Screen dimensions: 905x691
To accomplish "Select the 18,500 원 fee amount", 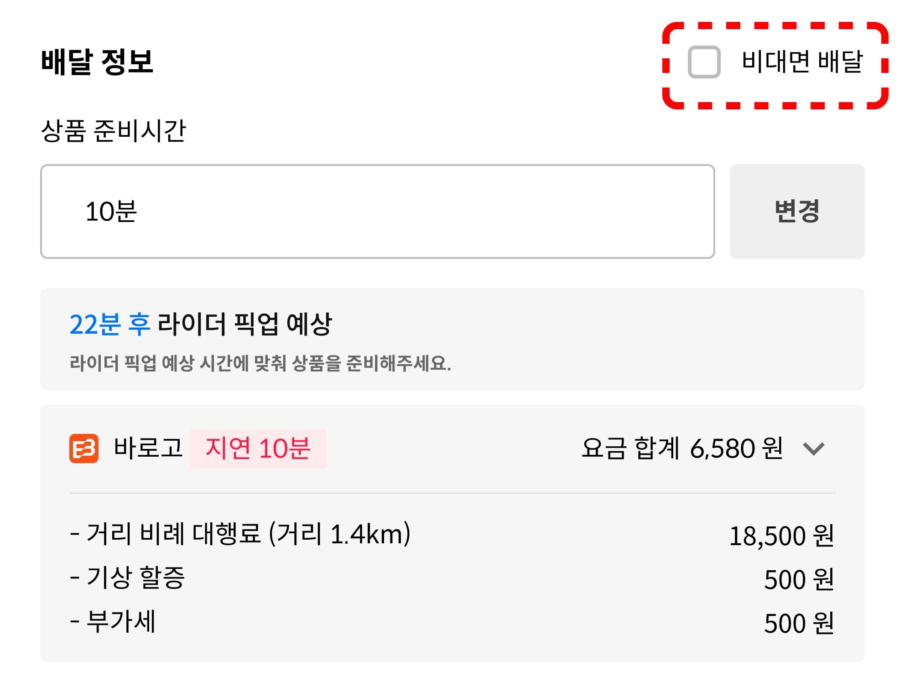I will 781,536.
